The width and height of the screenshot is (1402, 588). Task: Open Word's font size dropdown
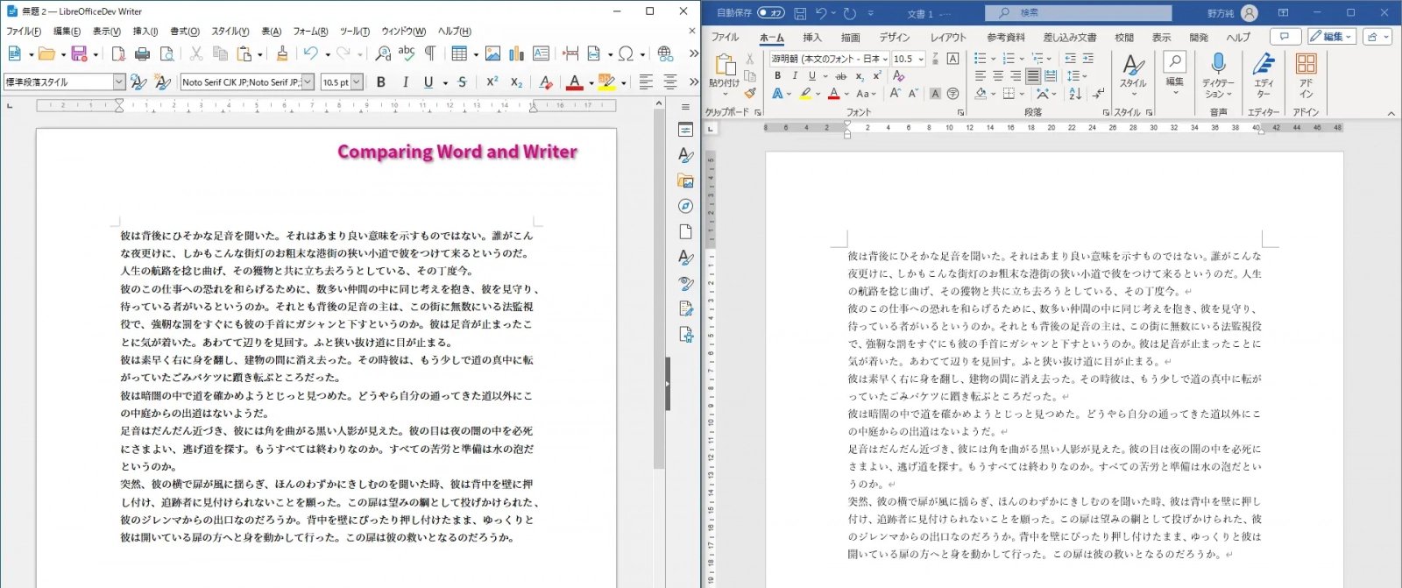coord(920,59)
